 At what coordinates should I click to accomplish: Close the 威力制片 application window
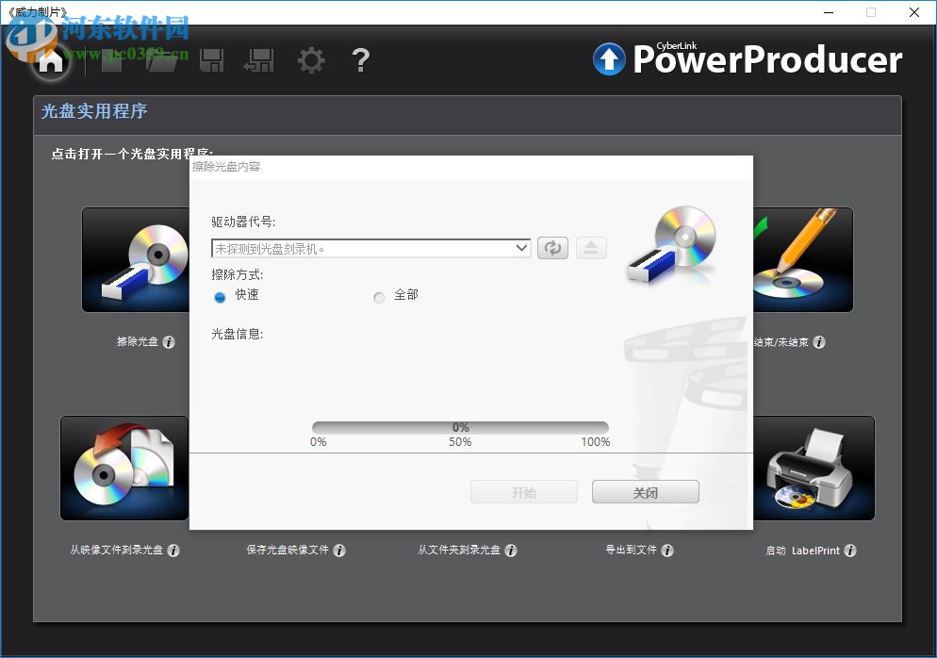913,12
